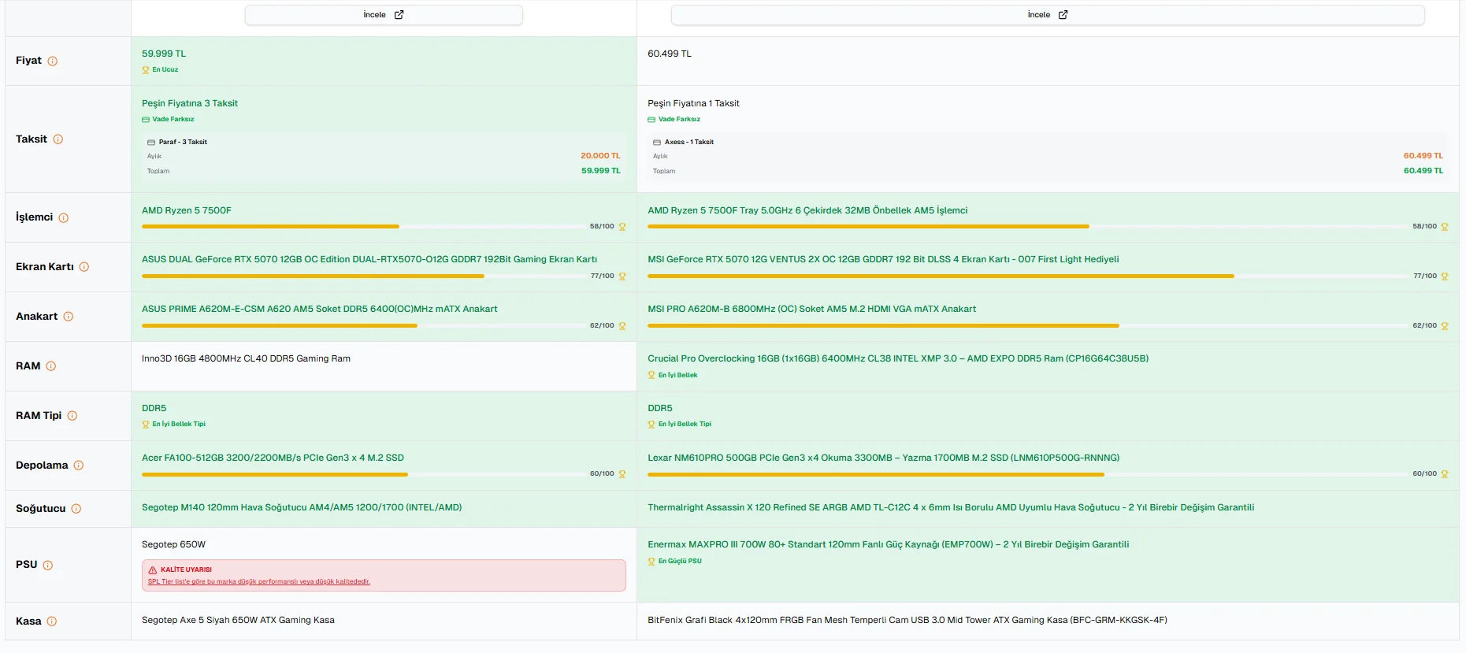Image resolution: width=1466 pixels, height=653 pixels.
Task: Open İncele for the 60.499 TL build
Action: [1048, 15]
